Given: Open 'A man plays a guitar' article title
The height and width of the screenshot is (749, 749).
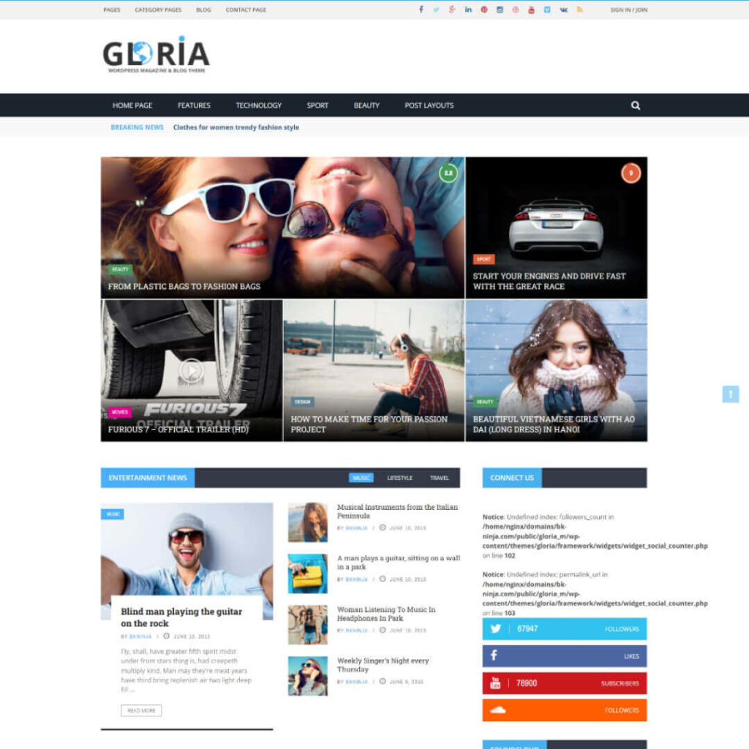Looking at the screenshot, I should coord(399,562).
